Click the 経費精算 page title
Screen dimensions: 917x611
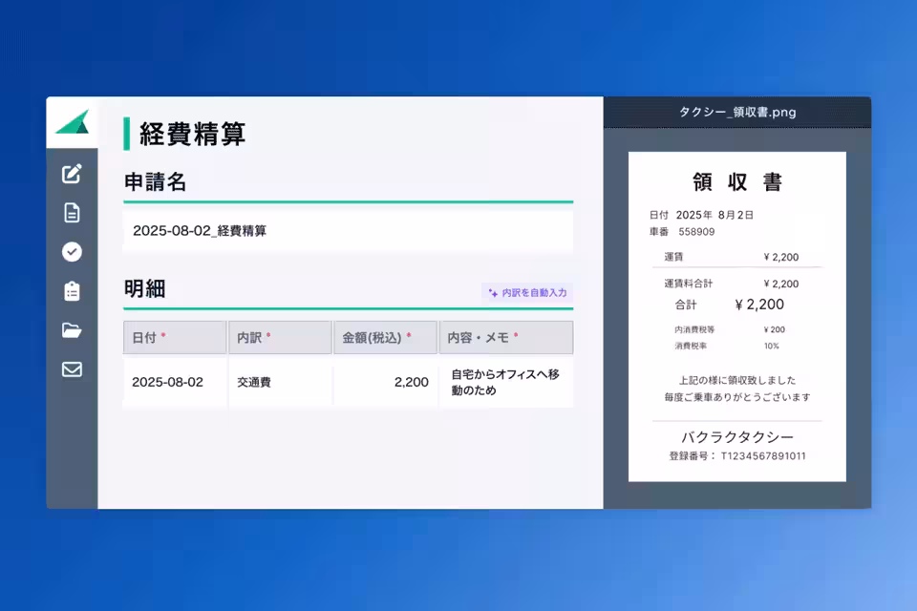191,136
